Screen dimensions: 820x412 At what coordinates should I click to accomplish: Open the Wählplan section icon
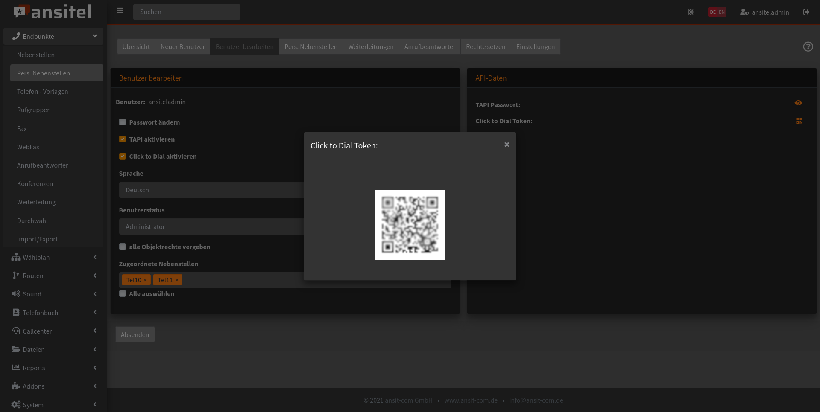[x=16, y=257]
